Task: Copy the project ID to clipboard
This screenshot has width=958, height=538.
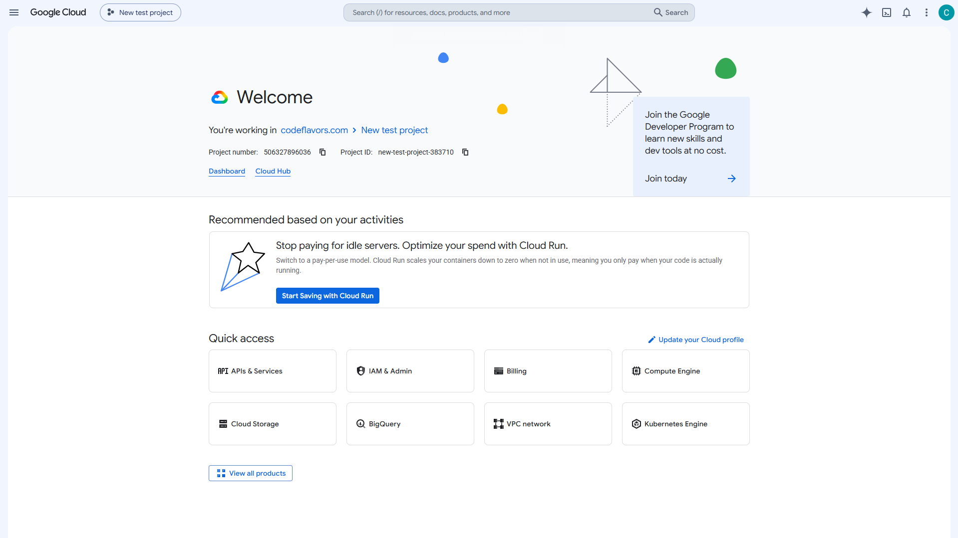Action: (465, 152)
